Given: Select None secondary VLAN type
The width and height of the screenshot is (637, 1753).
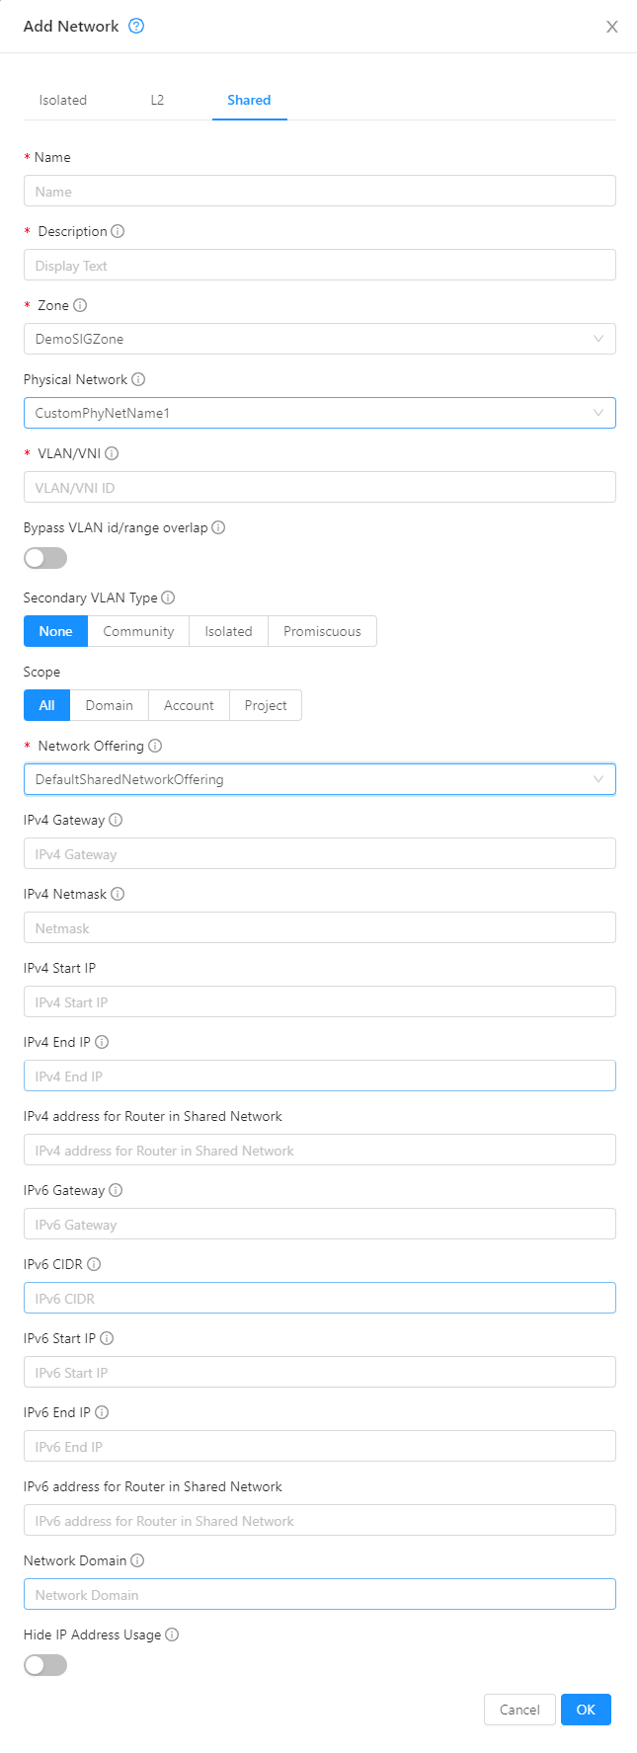Looking at the screenshot, I should 56,631.
